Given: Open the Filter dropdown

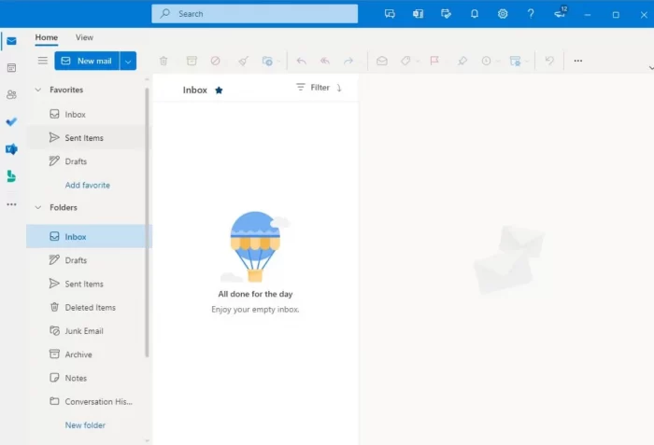Looking at the screenshot, I should pyautogui.click(x=313, y=88).
